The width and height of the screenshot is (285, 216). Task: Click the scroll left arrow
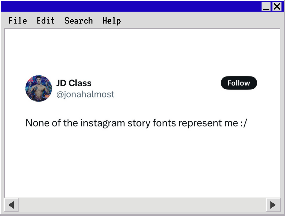click(11, 205)
